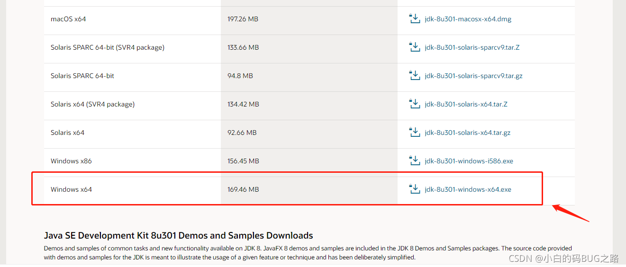Click download icon beside windows-i586.exe

[415, 161]
